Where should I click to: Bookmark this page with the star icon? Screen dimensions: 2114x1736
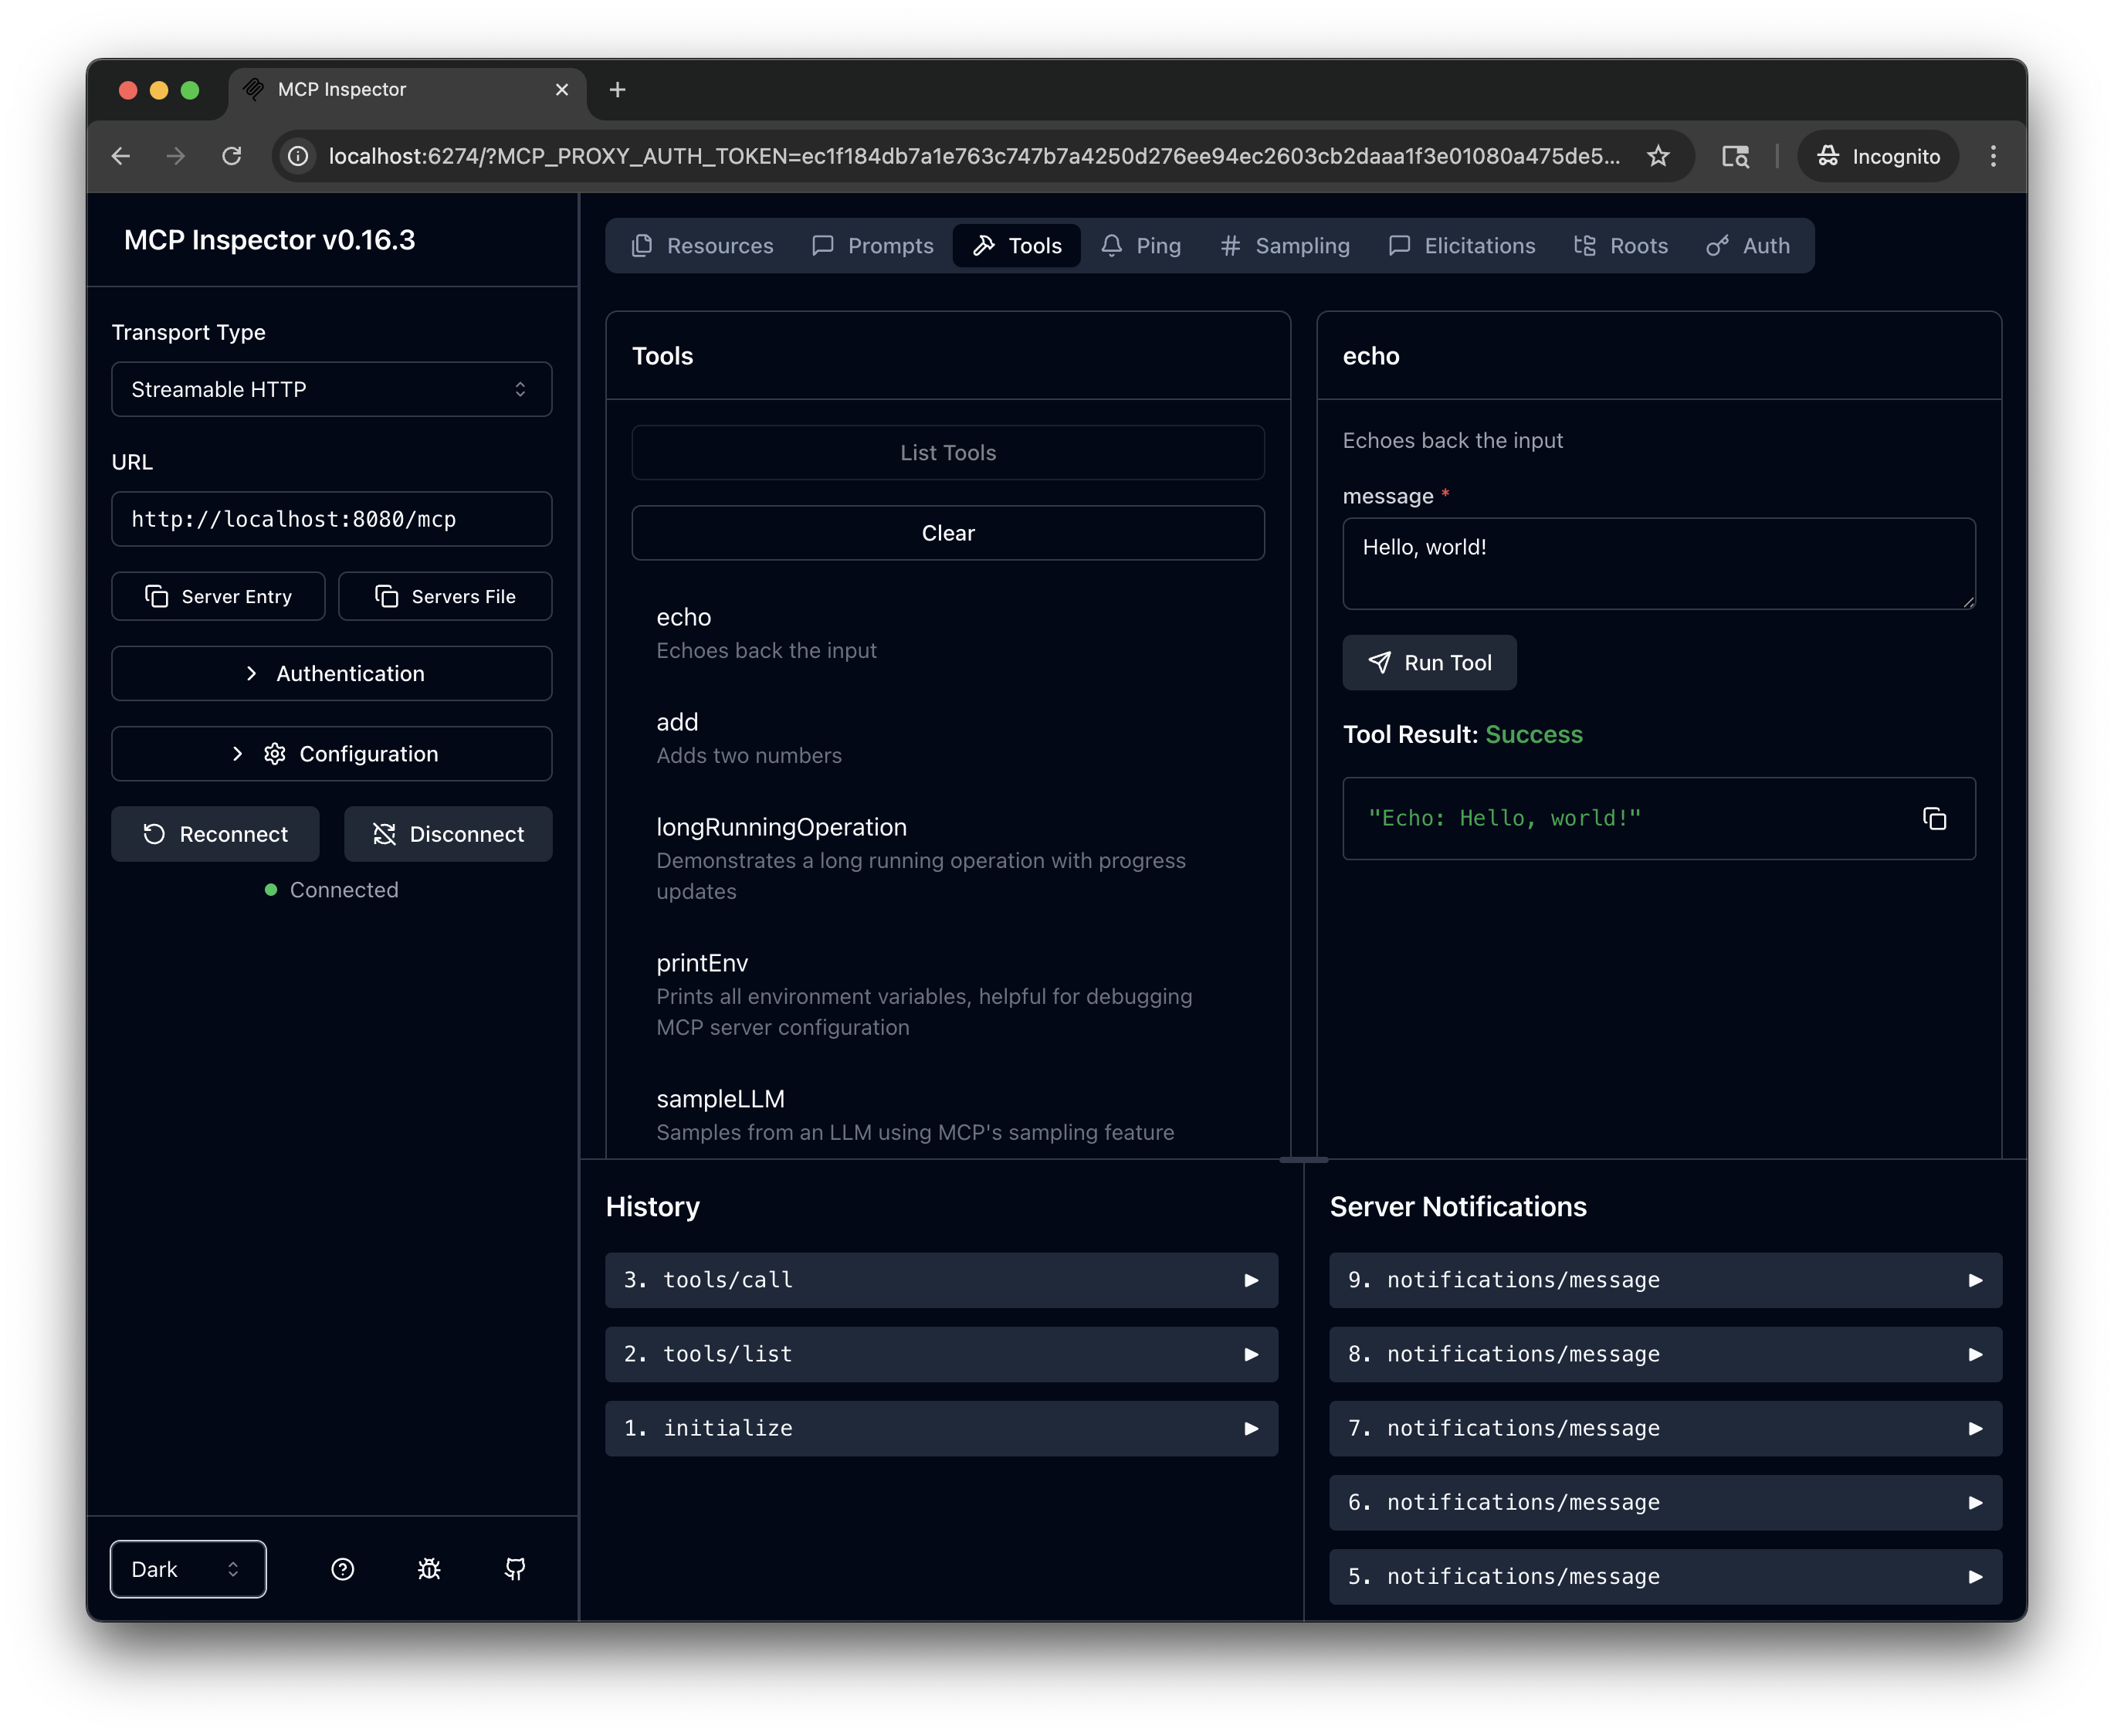pyautogui.click(x=1658, y=156)
